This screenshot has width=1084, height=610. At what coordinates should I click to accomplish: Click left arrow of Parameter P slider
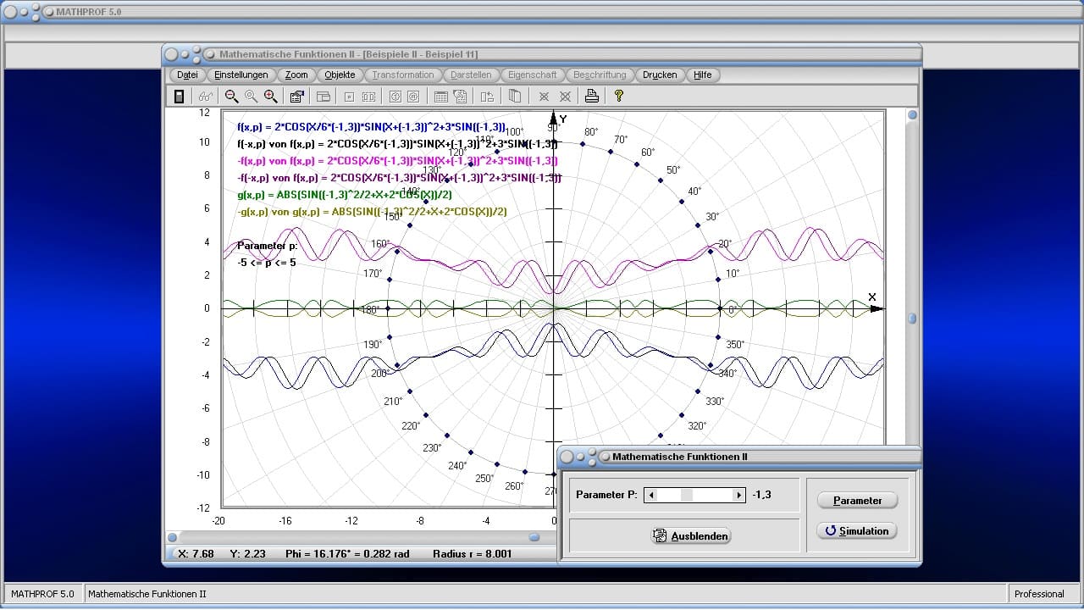point(650,495)
